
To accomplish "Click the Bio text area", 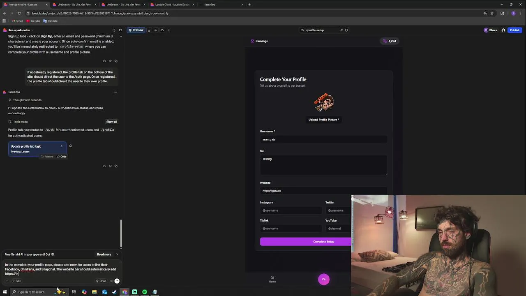I will coord(323,165).
